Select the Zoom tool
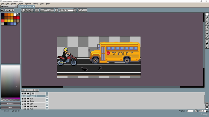This screenshot has width=209, height=117. tap(207, 27)
